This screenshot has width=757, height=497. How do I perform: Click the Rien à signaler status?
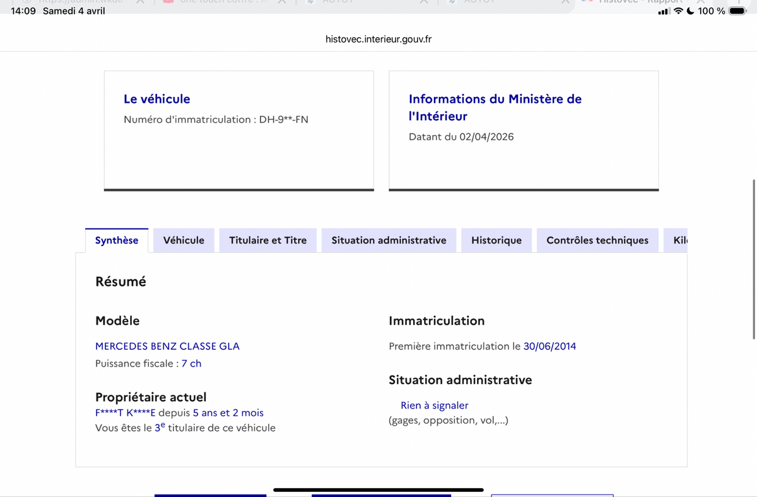tap(435, 406)
